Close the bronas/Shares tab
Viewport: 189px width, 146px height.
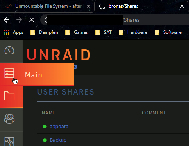pos(182,6)
